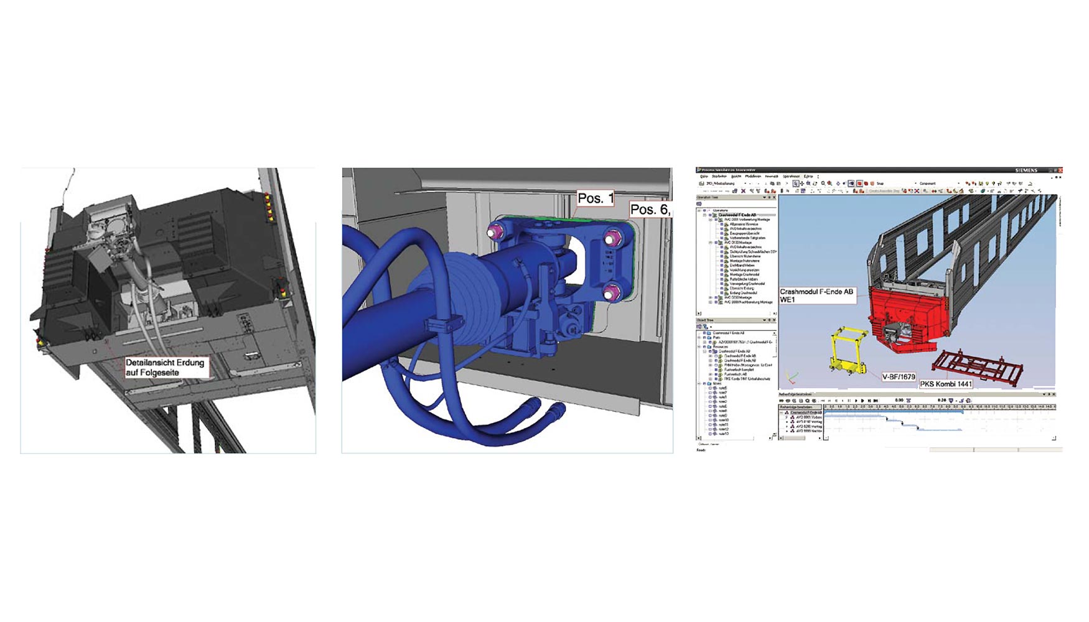This screenshot has width=1089, height=622.
Task: Select Erdung Crashmodul operation
Action: click(x=744, y=293)
